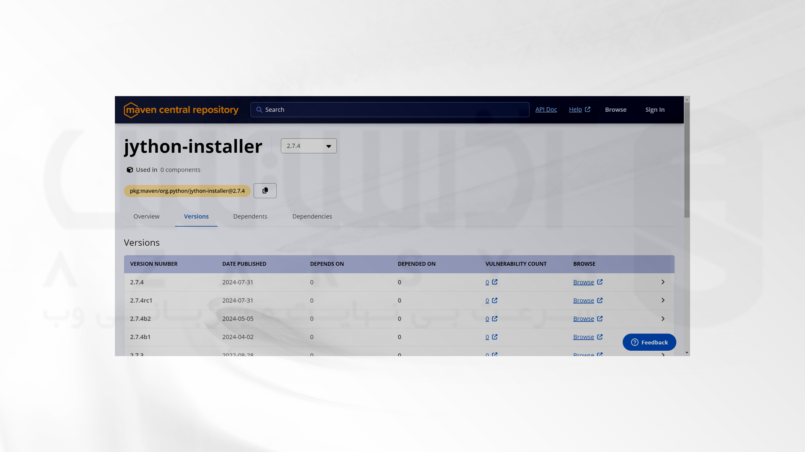Click the question mark icon in Feedback button
The height and width of the screenshot is (452, 805).
tap(635, 342)
